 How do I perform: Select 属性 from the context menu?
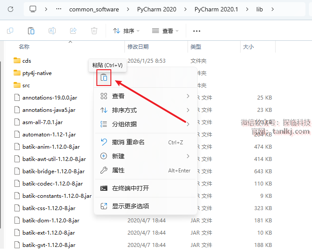118,170
